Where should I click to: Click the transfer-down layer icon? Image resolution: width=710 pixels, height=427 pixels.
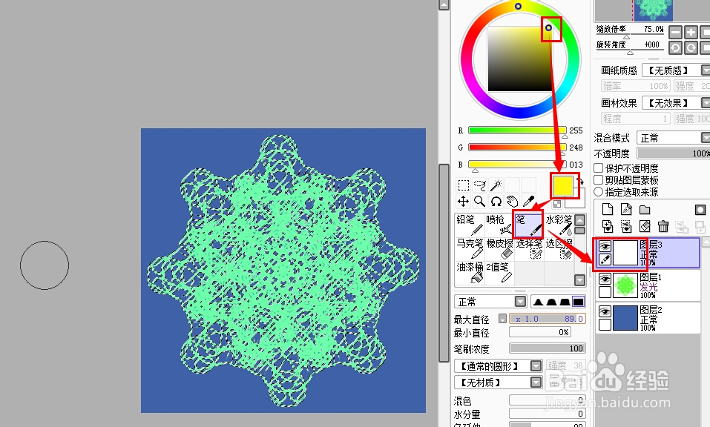(x=608, y=225)
